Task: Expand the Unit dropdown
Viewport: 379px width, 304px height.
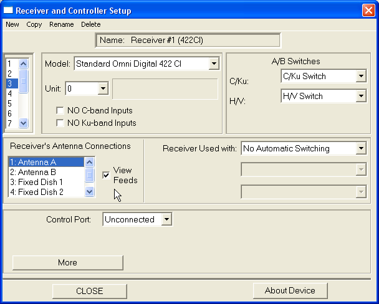Action: [103, 88]
